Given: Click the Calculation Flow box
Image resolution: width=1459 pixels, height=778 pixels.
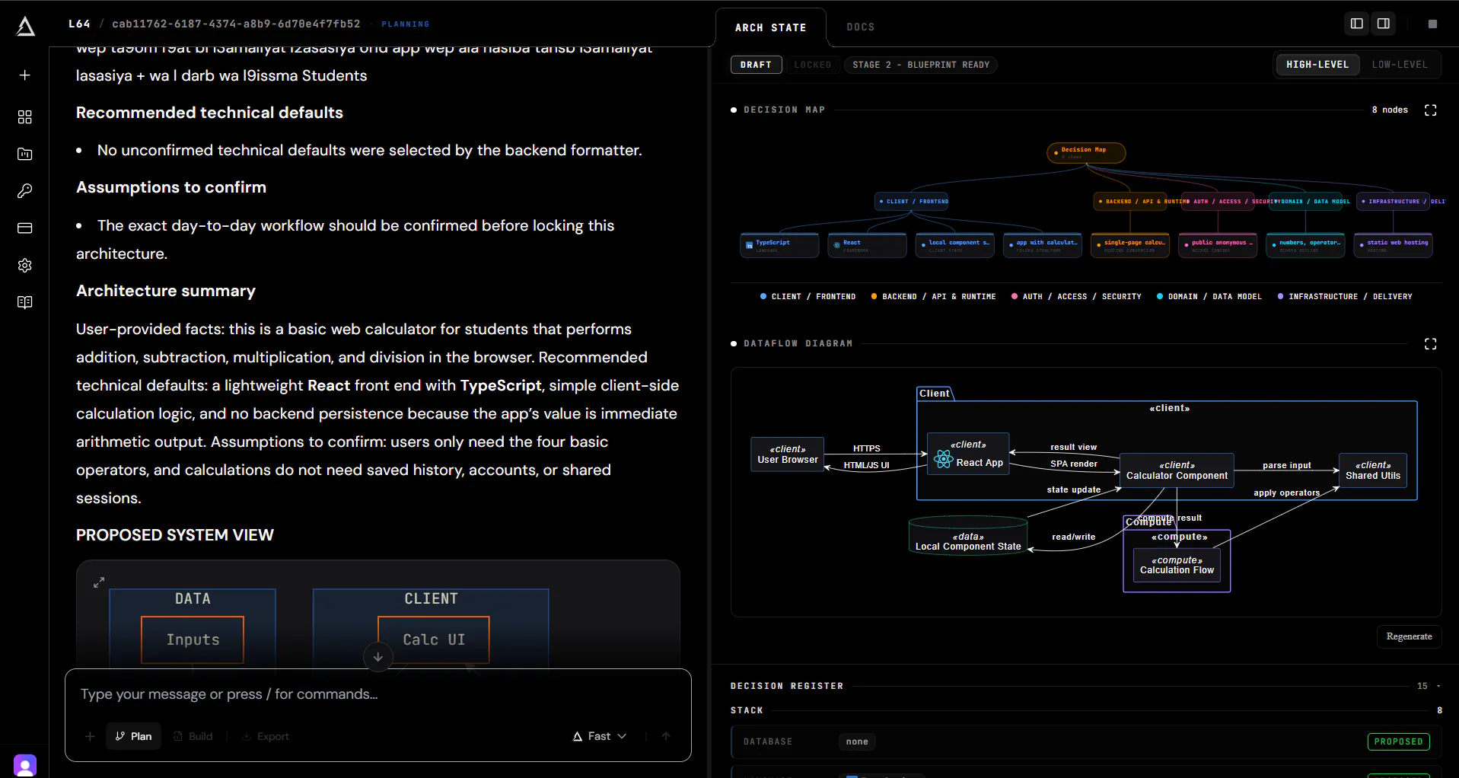Looking at the screenshot, I should (1177, 566).
